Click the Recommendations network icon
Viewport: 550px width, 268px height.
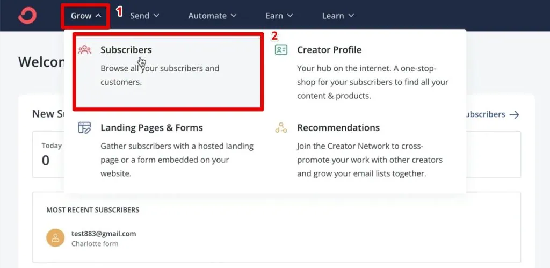pyautogui.click(x=281, y=128)
